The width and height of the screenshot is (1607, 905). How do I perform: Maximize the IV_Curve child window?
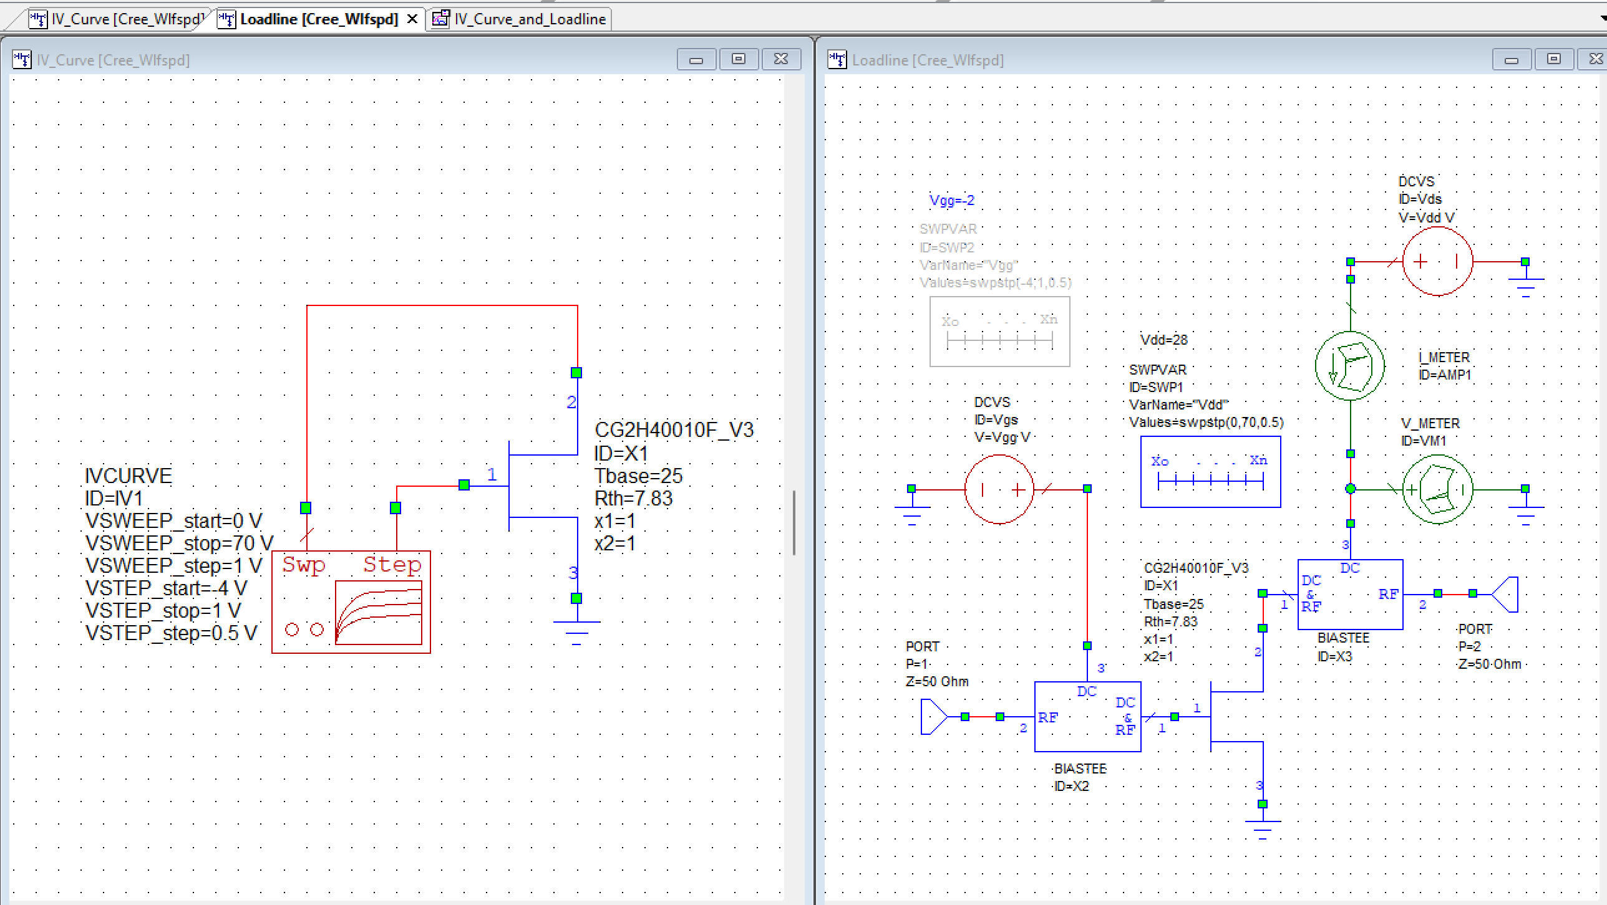point(739,59)
